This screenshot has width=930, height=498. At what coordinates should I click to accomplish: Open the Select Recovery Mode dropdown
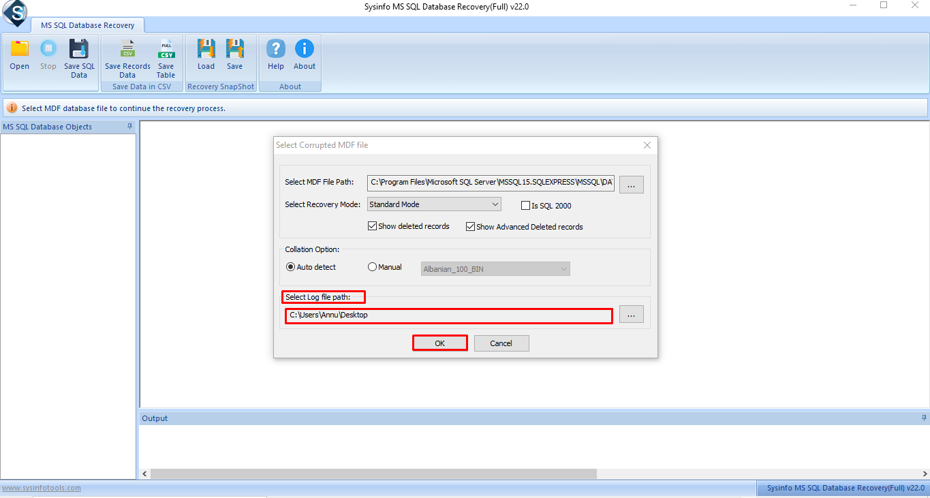coord(434,204)
